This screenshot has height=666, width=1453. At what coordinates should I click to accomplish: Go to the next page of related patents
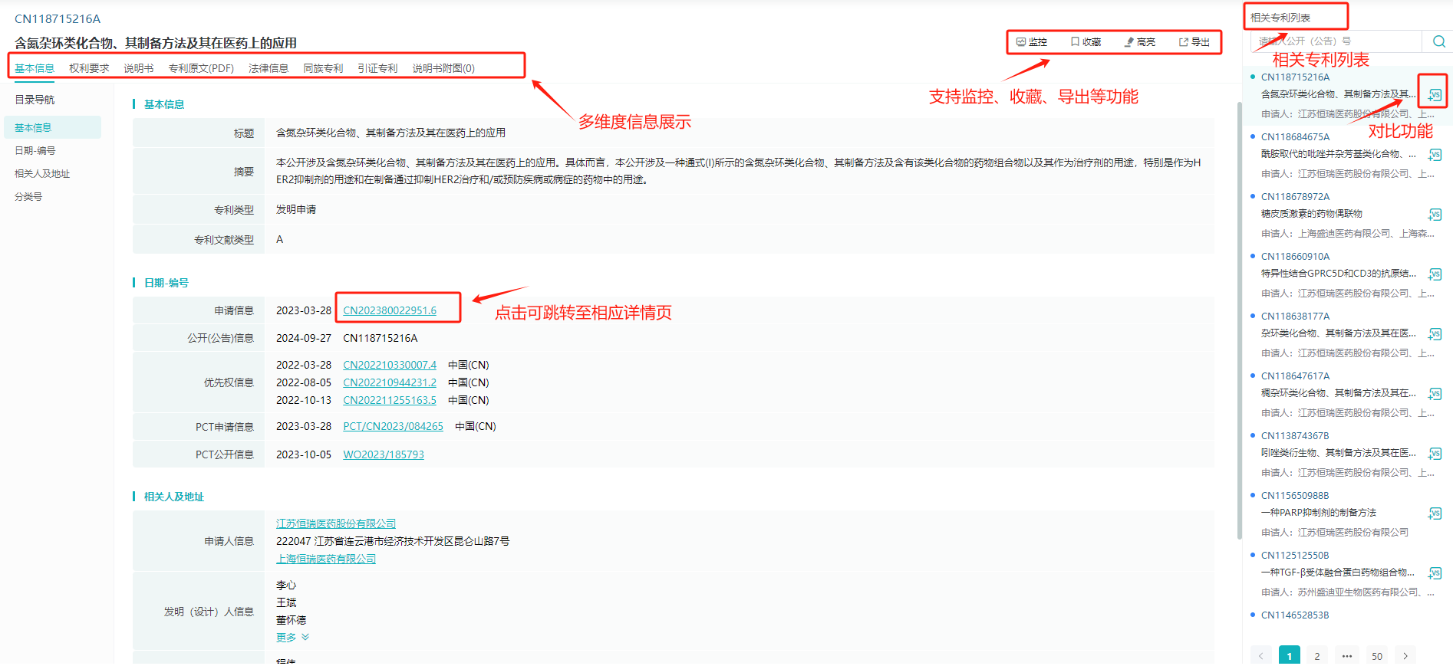[x=1405, y=656]
